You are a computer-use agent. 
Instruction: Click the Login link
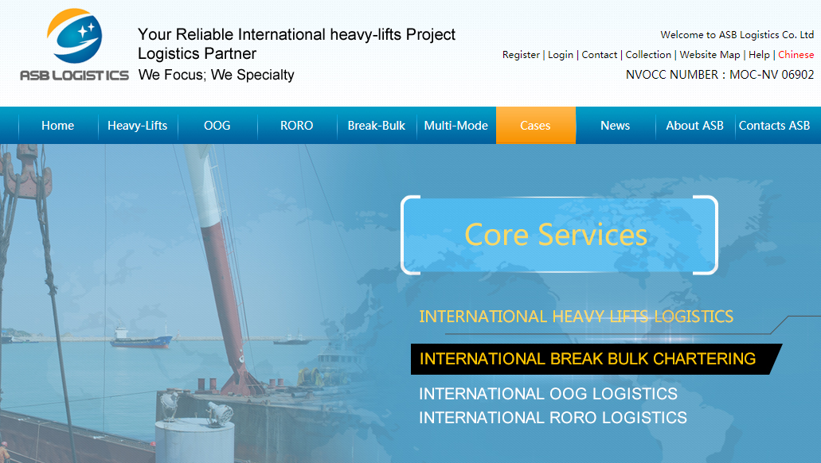click(x=561, y=55)
